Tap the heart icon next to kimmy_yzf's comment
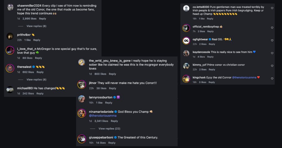The image size is (282, 148). (x=272, y=66)
